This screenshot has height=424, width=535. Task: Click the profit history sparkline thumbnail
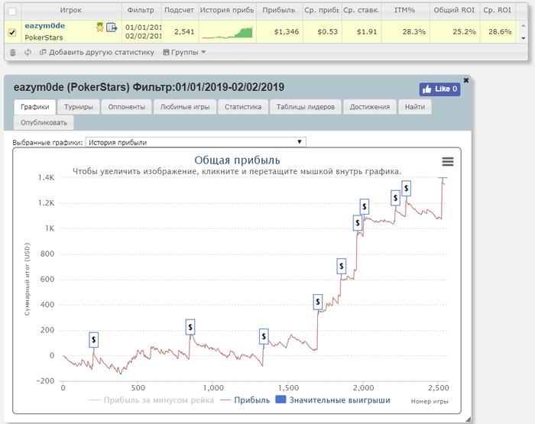point(227,32)
